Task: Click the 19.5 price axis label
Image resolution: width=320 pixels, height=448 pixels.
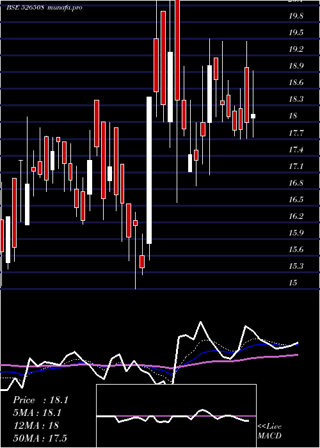Action: click(296, 33)
